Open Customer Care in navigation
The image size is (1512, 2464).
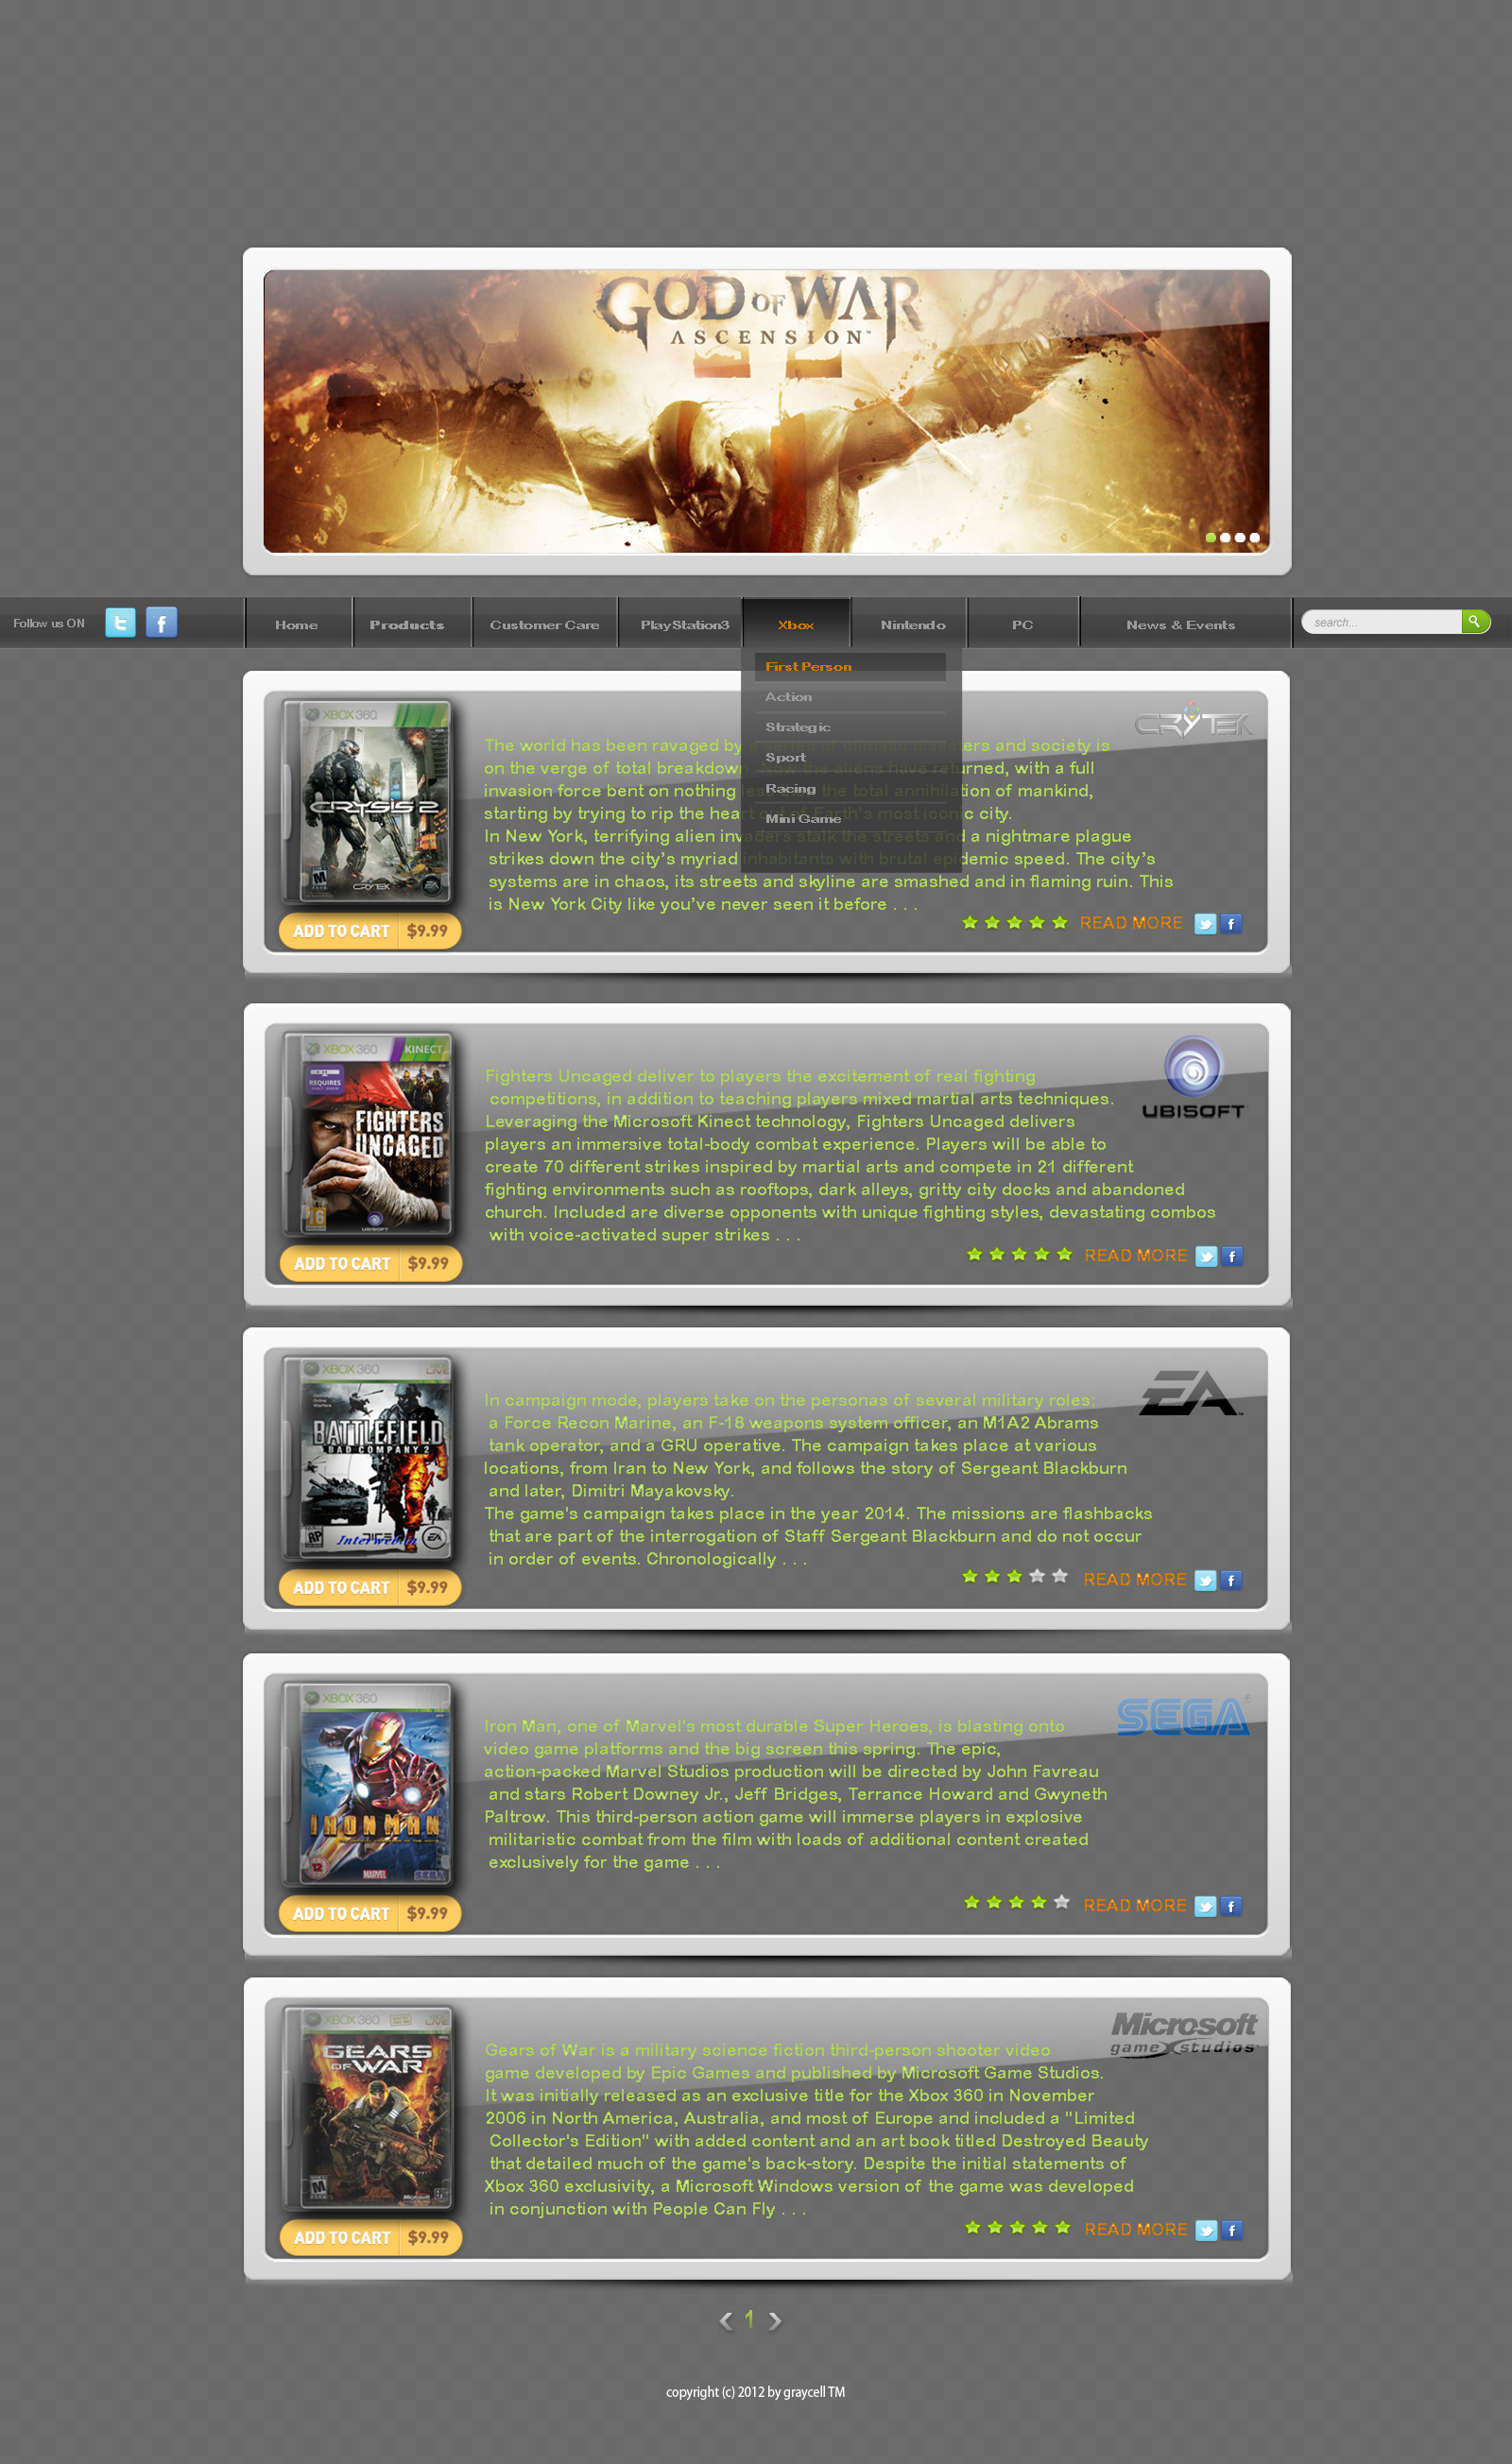545,625
